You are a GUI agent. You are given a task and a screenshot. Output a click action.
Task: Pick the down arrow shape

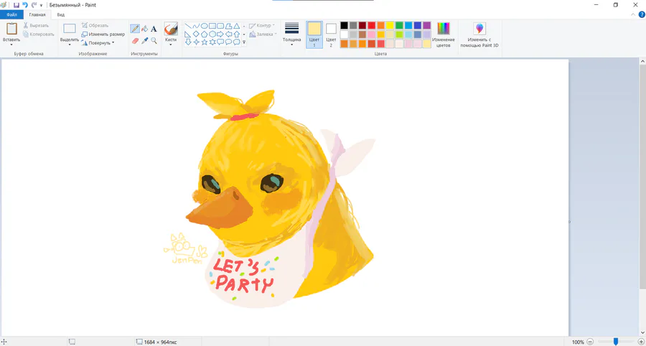click(x=188, y=42)
